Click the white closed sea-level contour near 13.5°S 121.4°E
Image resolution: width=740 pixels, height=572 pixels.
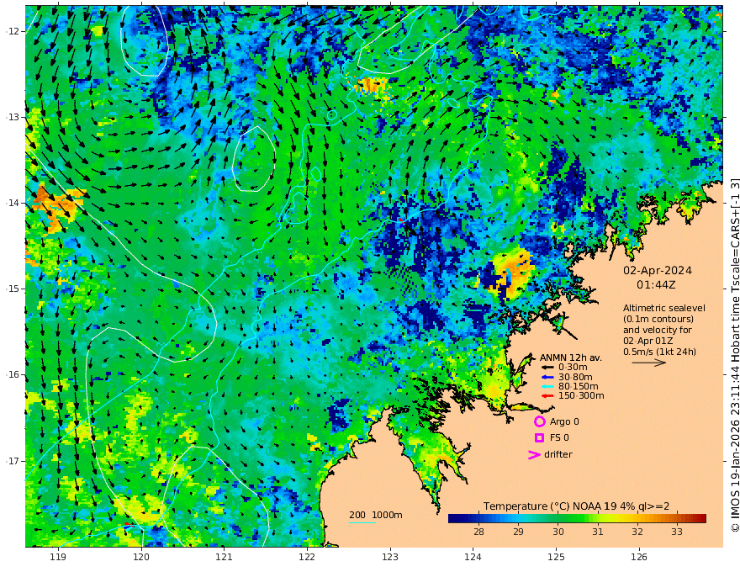click(x=254, y=159)
